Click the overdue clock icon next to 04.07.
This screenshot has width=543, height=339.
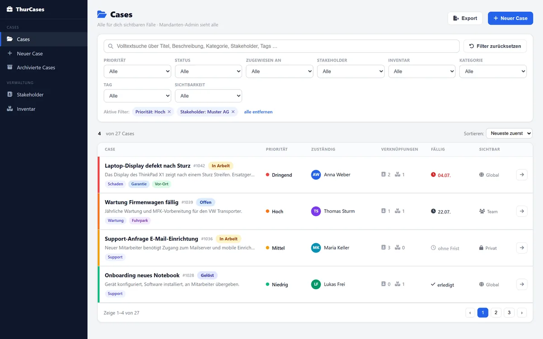[x=433, y=174]
